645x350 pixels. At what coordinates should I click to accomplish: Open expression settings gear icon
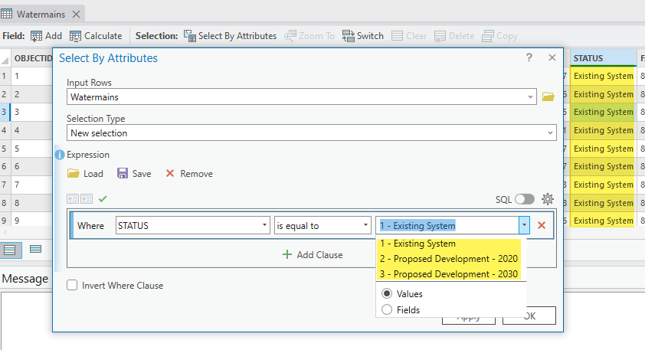coord(548,199)
